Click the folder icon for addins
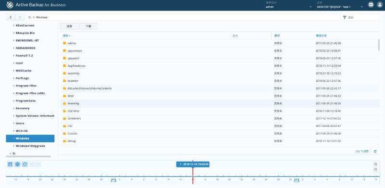The height and width of the screenshot is (188, 385). (x=64, y=43)
